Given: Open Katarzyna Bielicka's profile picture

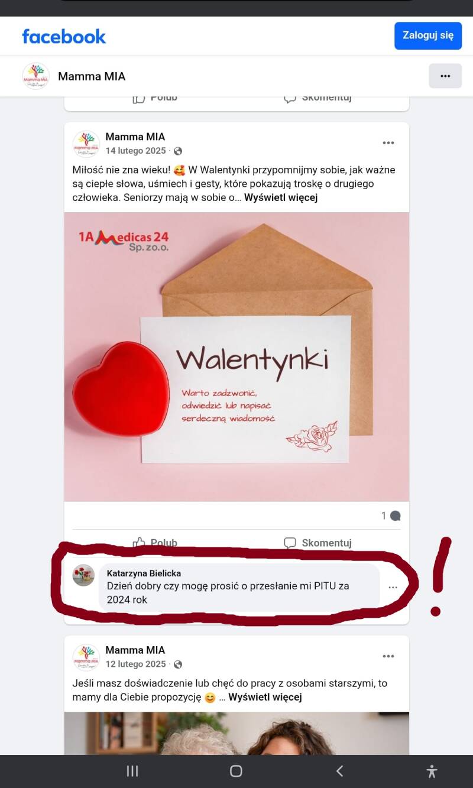Looking at the screenshot, I should (x=83, y=575).
